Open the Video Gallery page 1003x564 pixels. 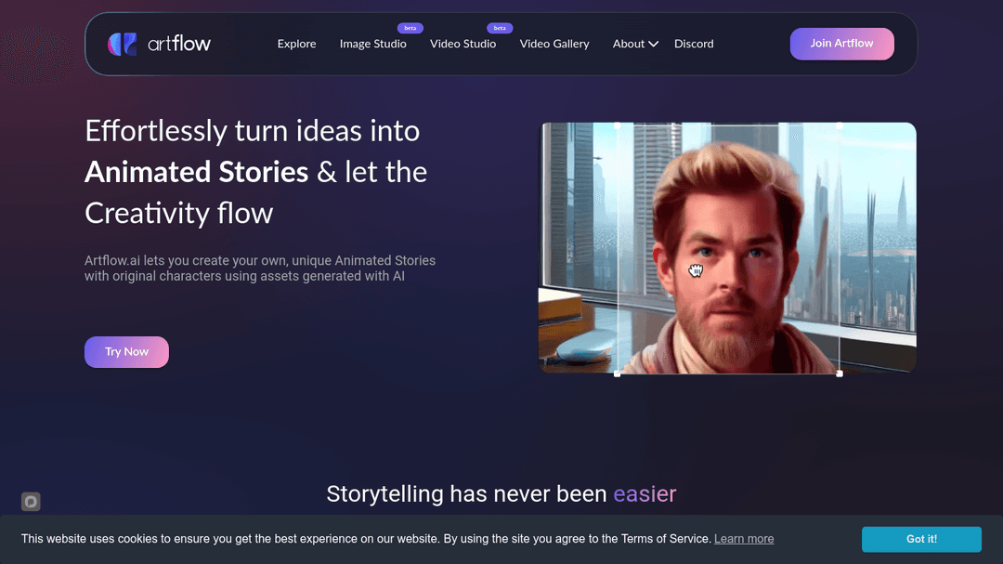click(554, 44)
